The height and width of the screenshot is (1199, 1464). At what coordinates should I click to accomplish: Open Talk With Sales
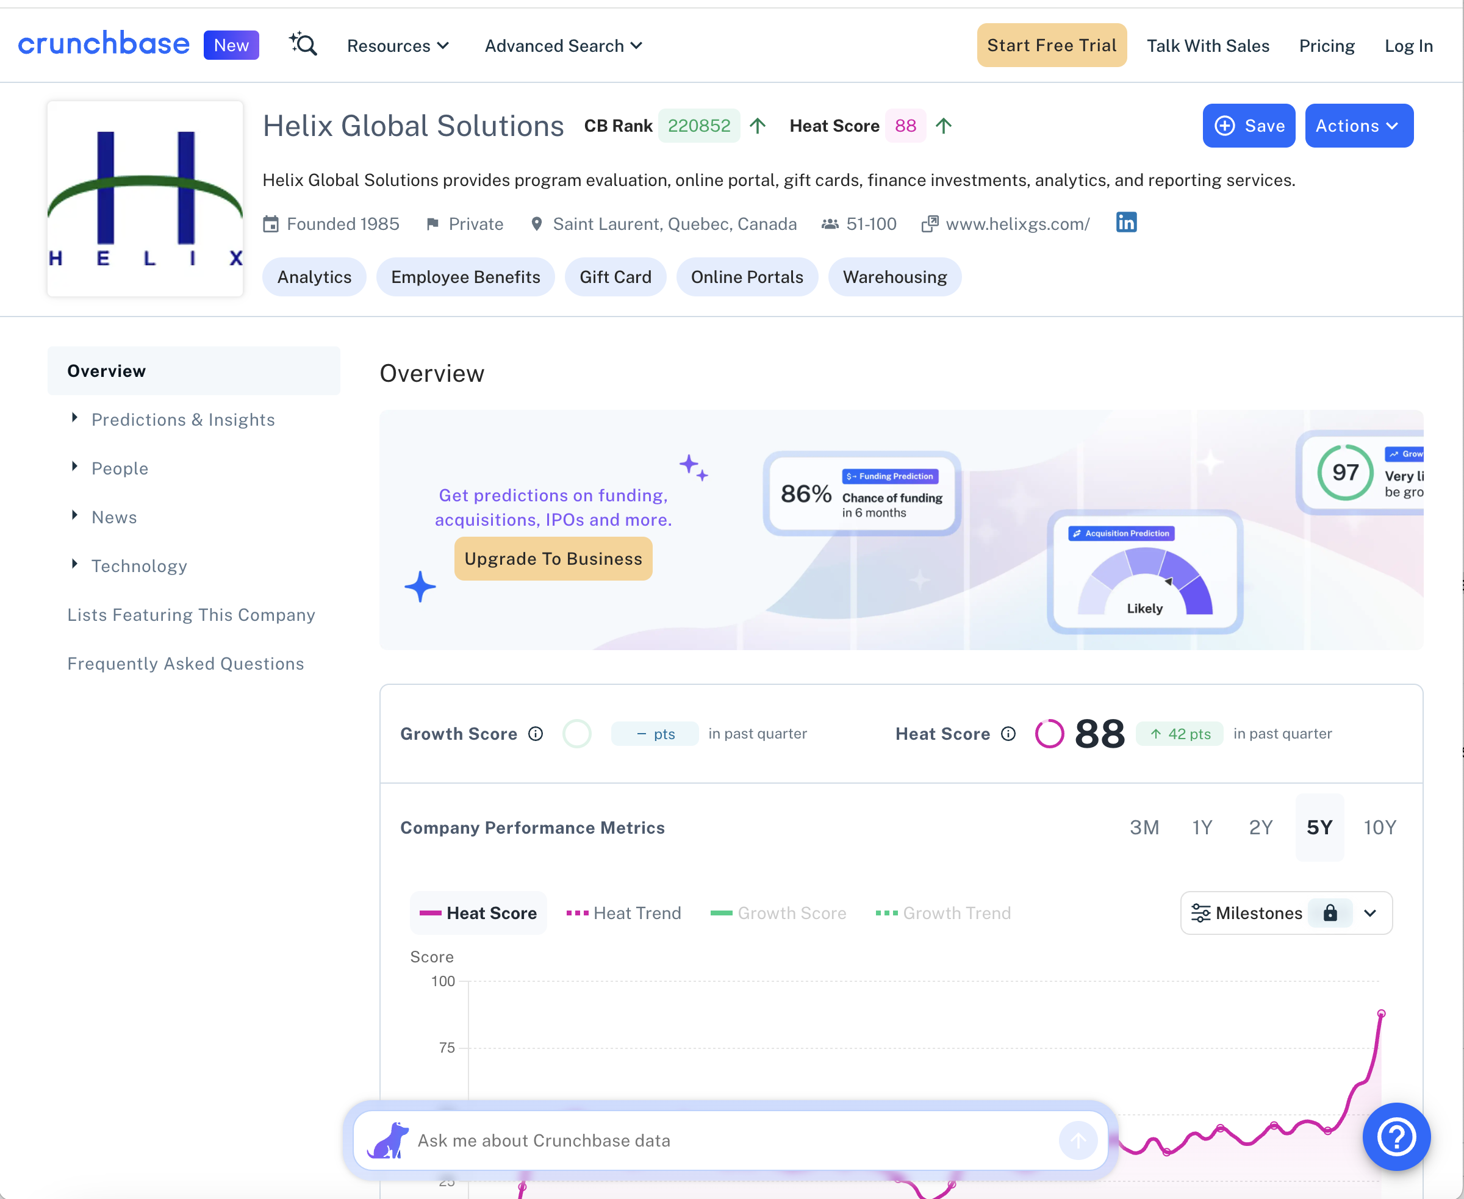click(1208, 46)
